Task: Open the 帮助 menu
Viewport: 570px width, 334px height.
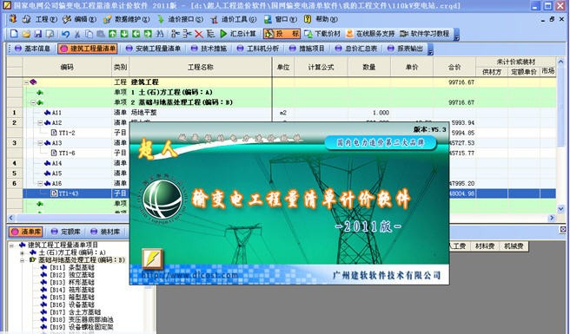Action: click(x=327, y=19)
